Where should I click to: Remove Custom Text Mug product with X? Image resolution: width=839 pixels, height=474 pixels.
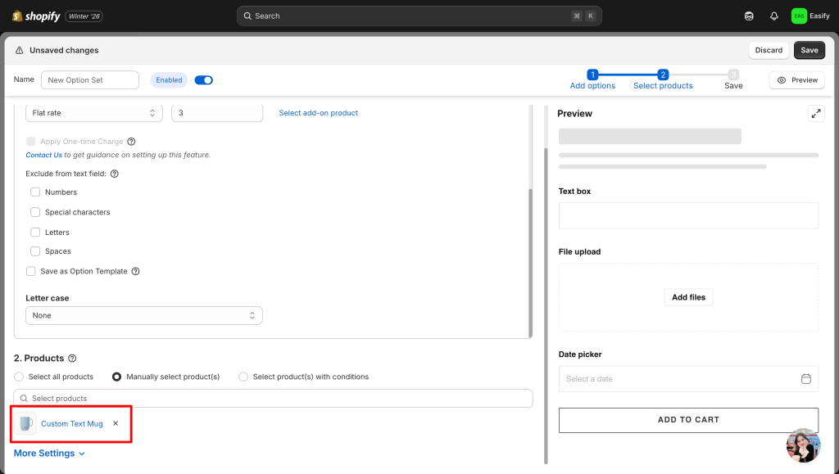click(116, 423)
